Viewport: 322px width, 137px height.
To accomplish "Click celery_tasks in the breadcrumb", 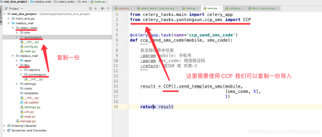I will tap(65, 2).
